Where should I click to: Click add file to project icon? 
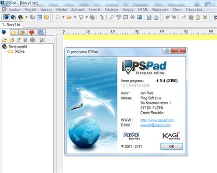19,40
